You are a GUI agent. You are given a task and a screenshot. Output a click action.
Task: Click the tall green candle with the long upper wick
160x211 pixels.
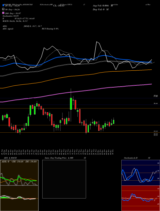point(71,104)
